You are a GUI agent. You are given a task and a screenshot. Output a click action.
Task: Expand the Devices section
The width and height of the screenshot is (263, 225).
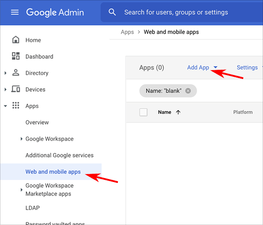[5, 89]
